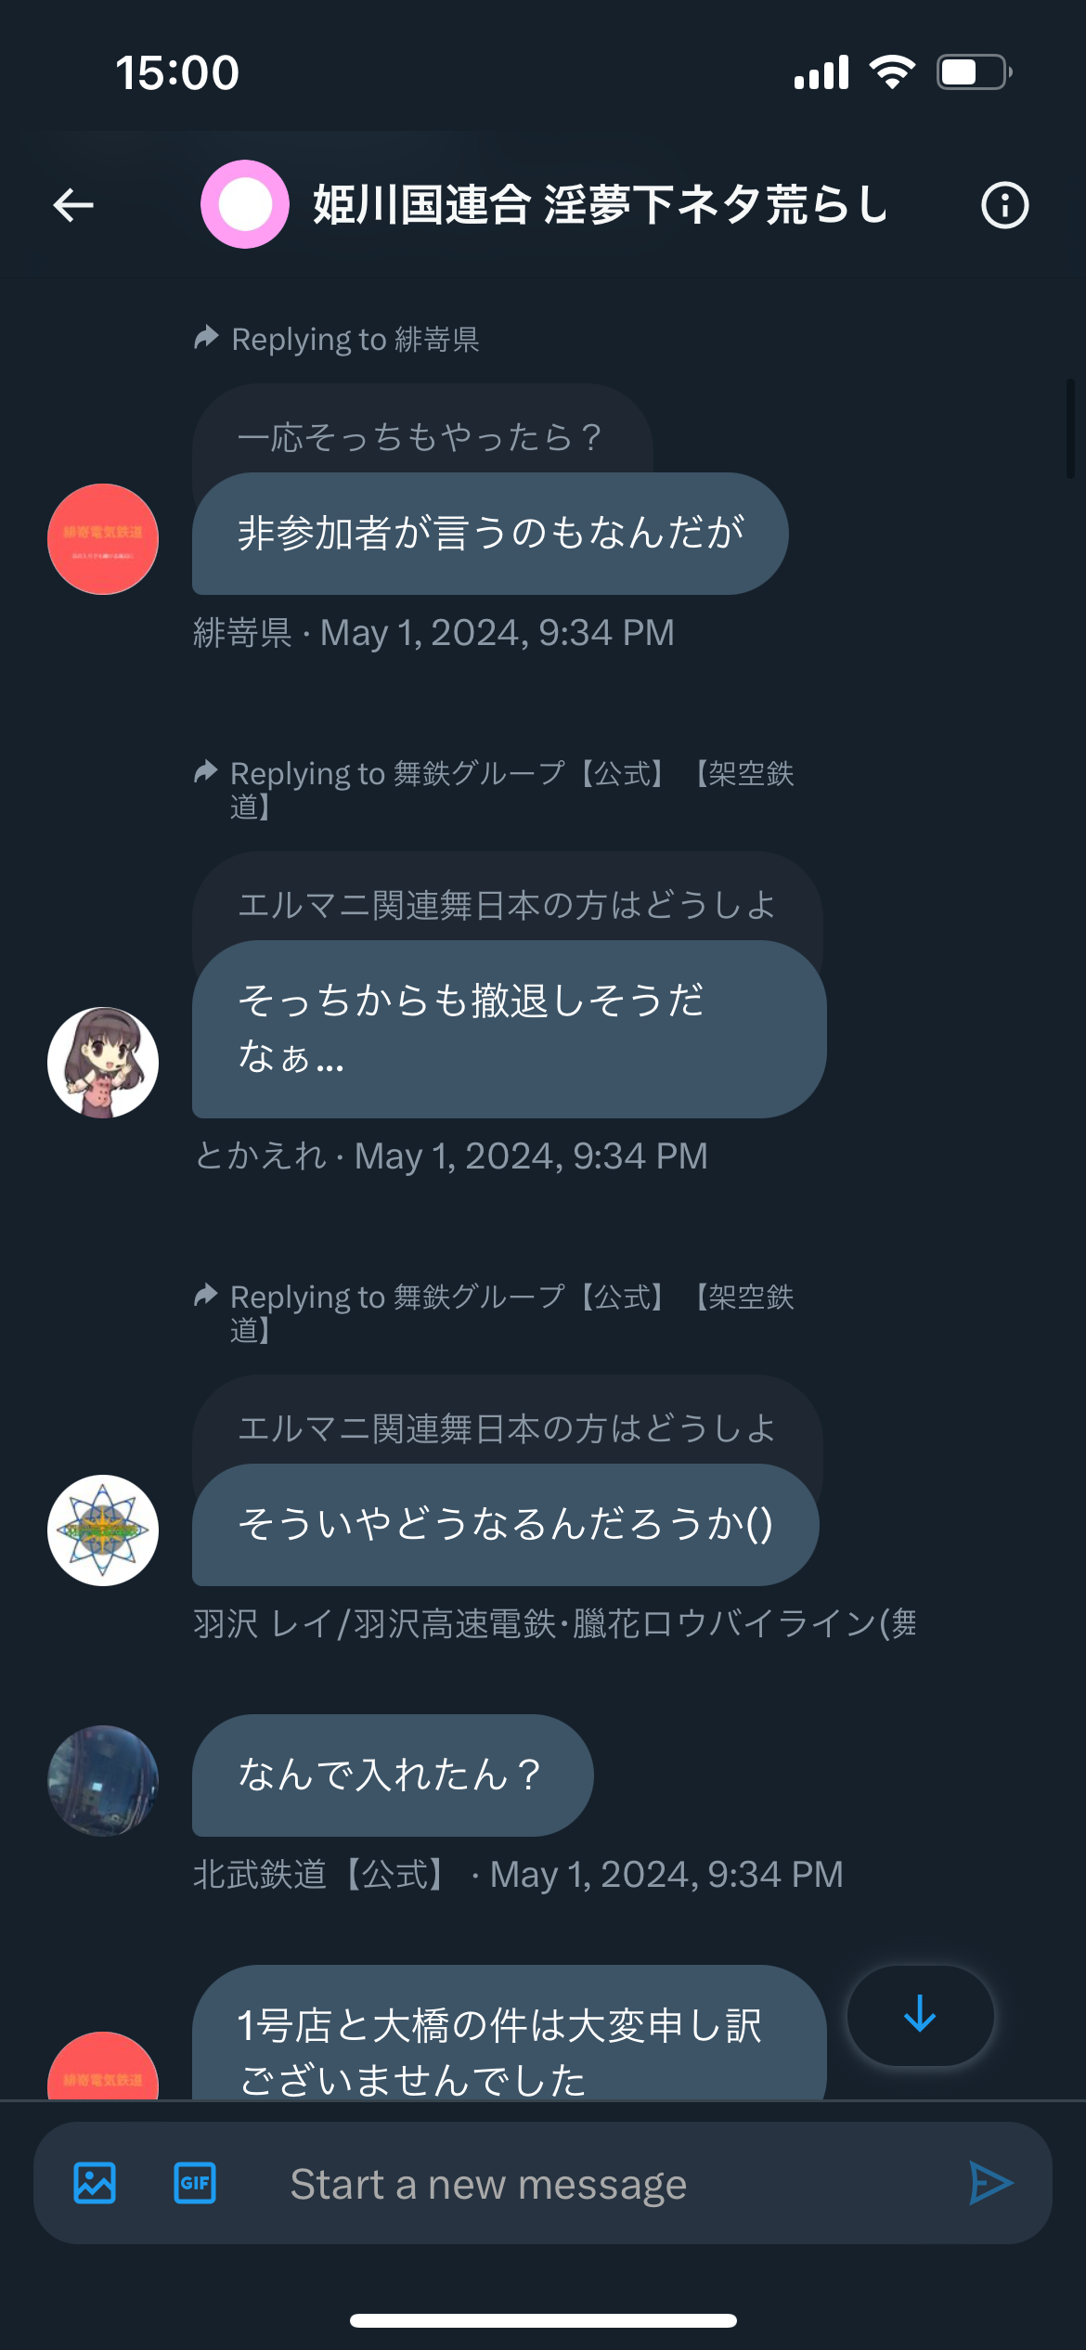The image size is (1086, 2350).
Task: Select the message bubble なんで入れたん？
Action: point(393,1775)
